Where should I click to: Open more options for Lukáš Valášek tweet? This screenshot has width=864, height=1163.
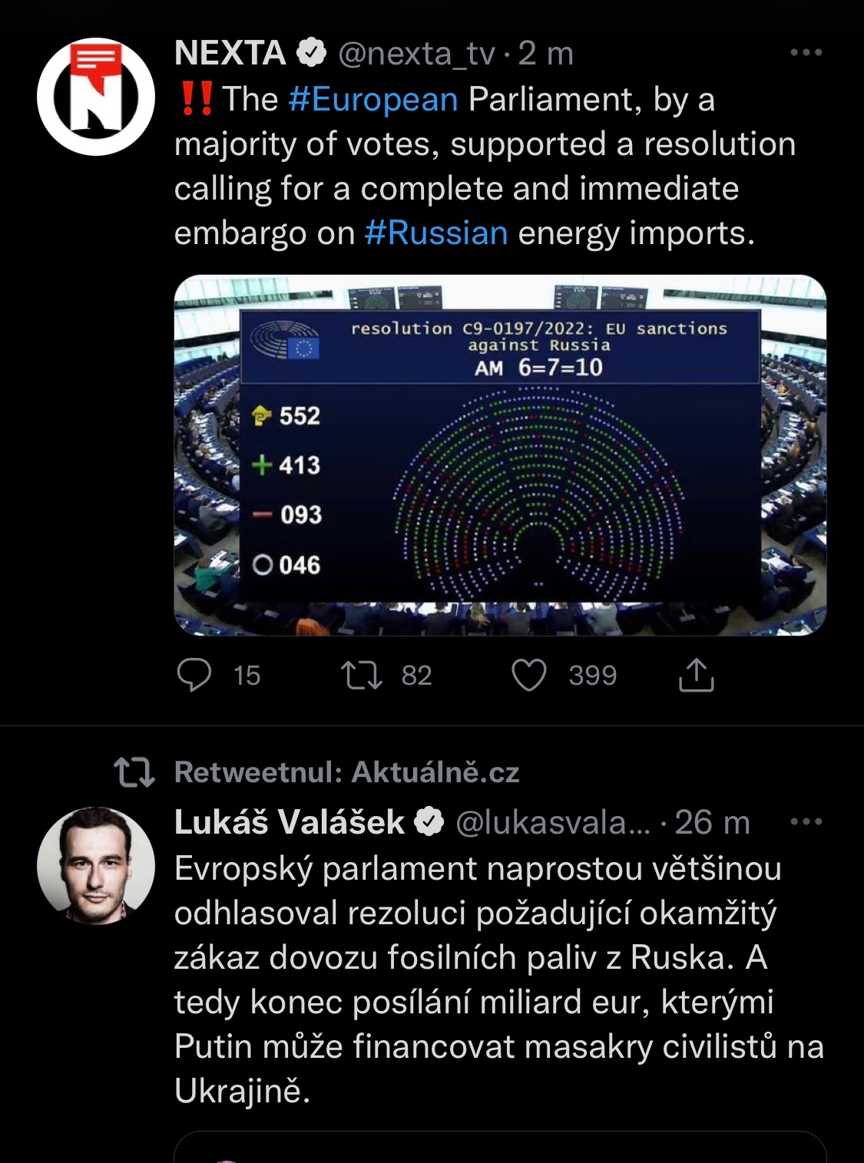point(806,822)
